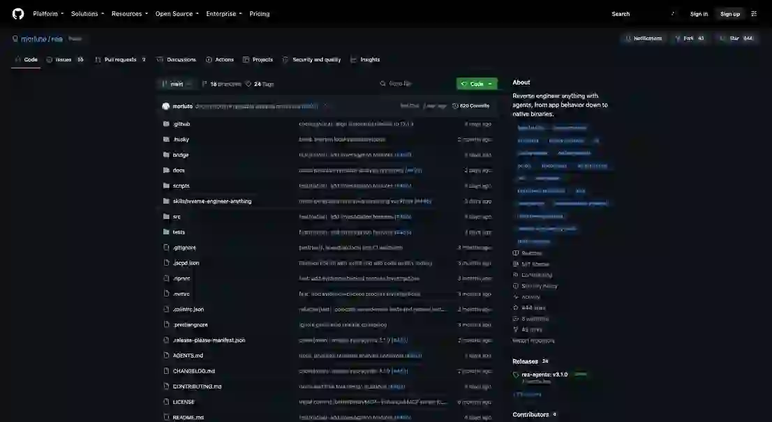Click the 444 stars star icon

[516, 308]
